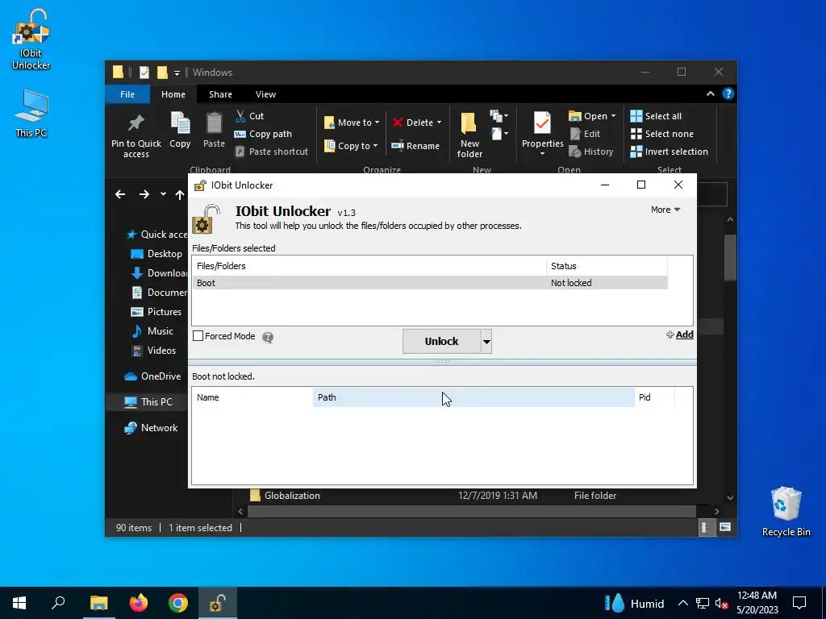Open recent locations dropdown chevron
826x619 pixels.
click(163, 194)
